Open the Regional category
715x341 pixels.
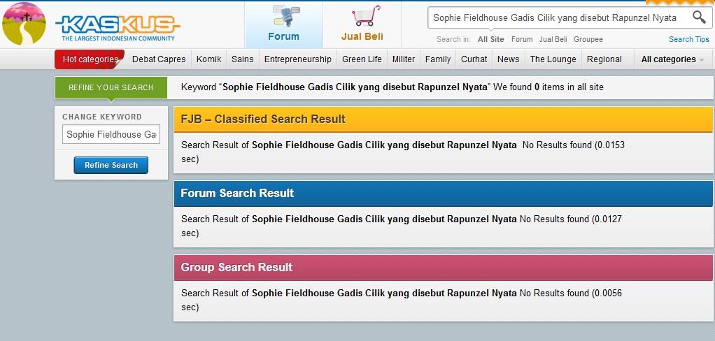pyautogui.click(x=604, y=59)
